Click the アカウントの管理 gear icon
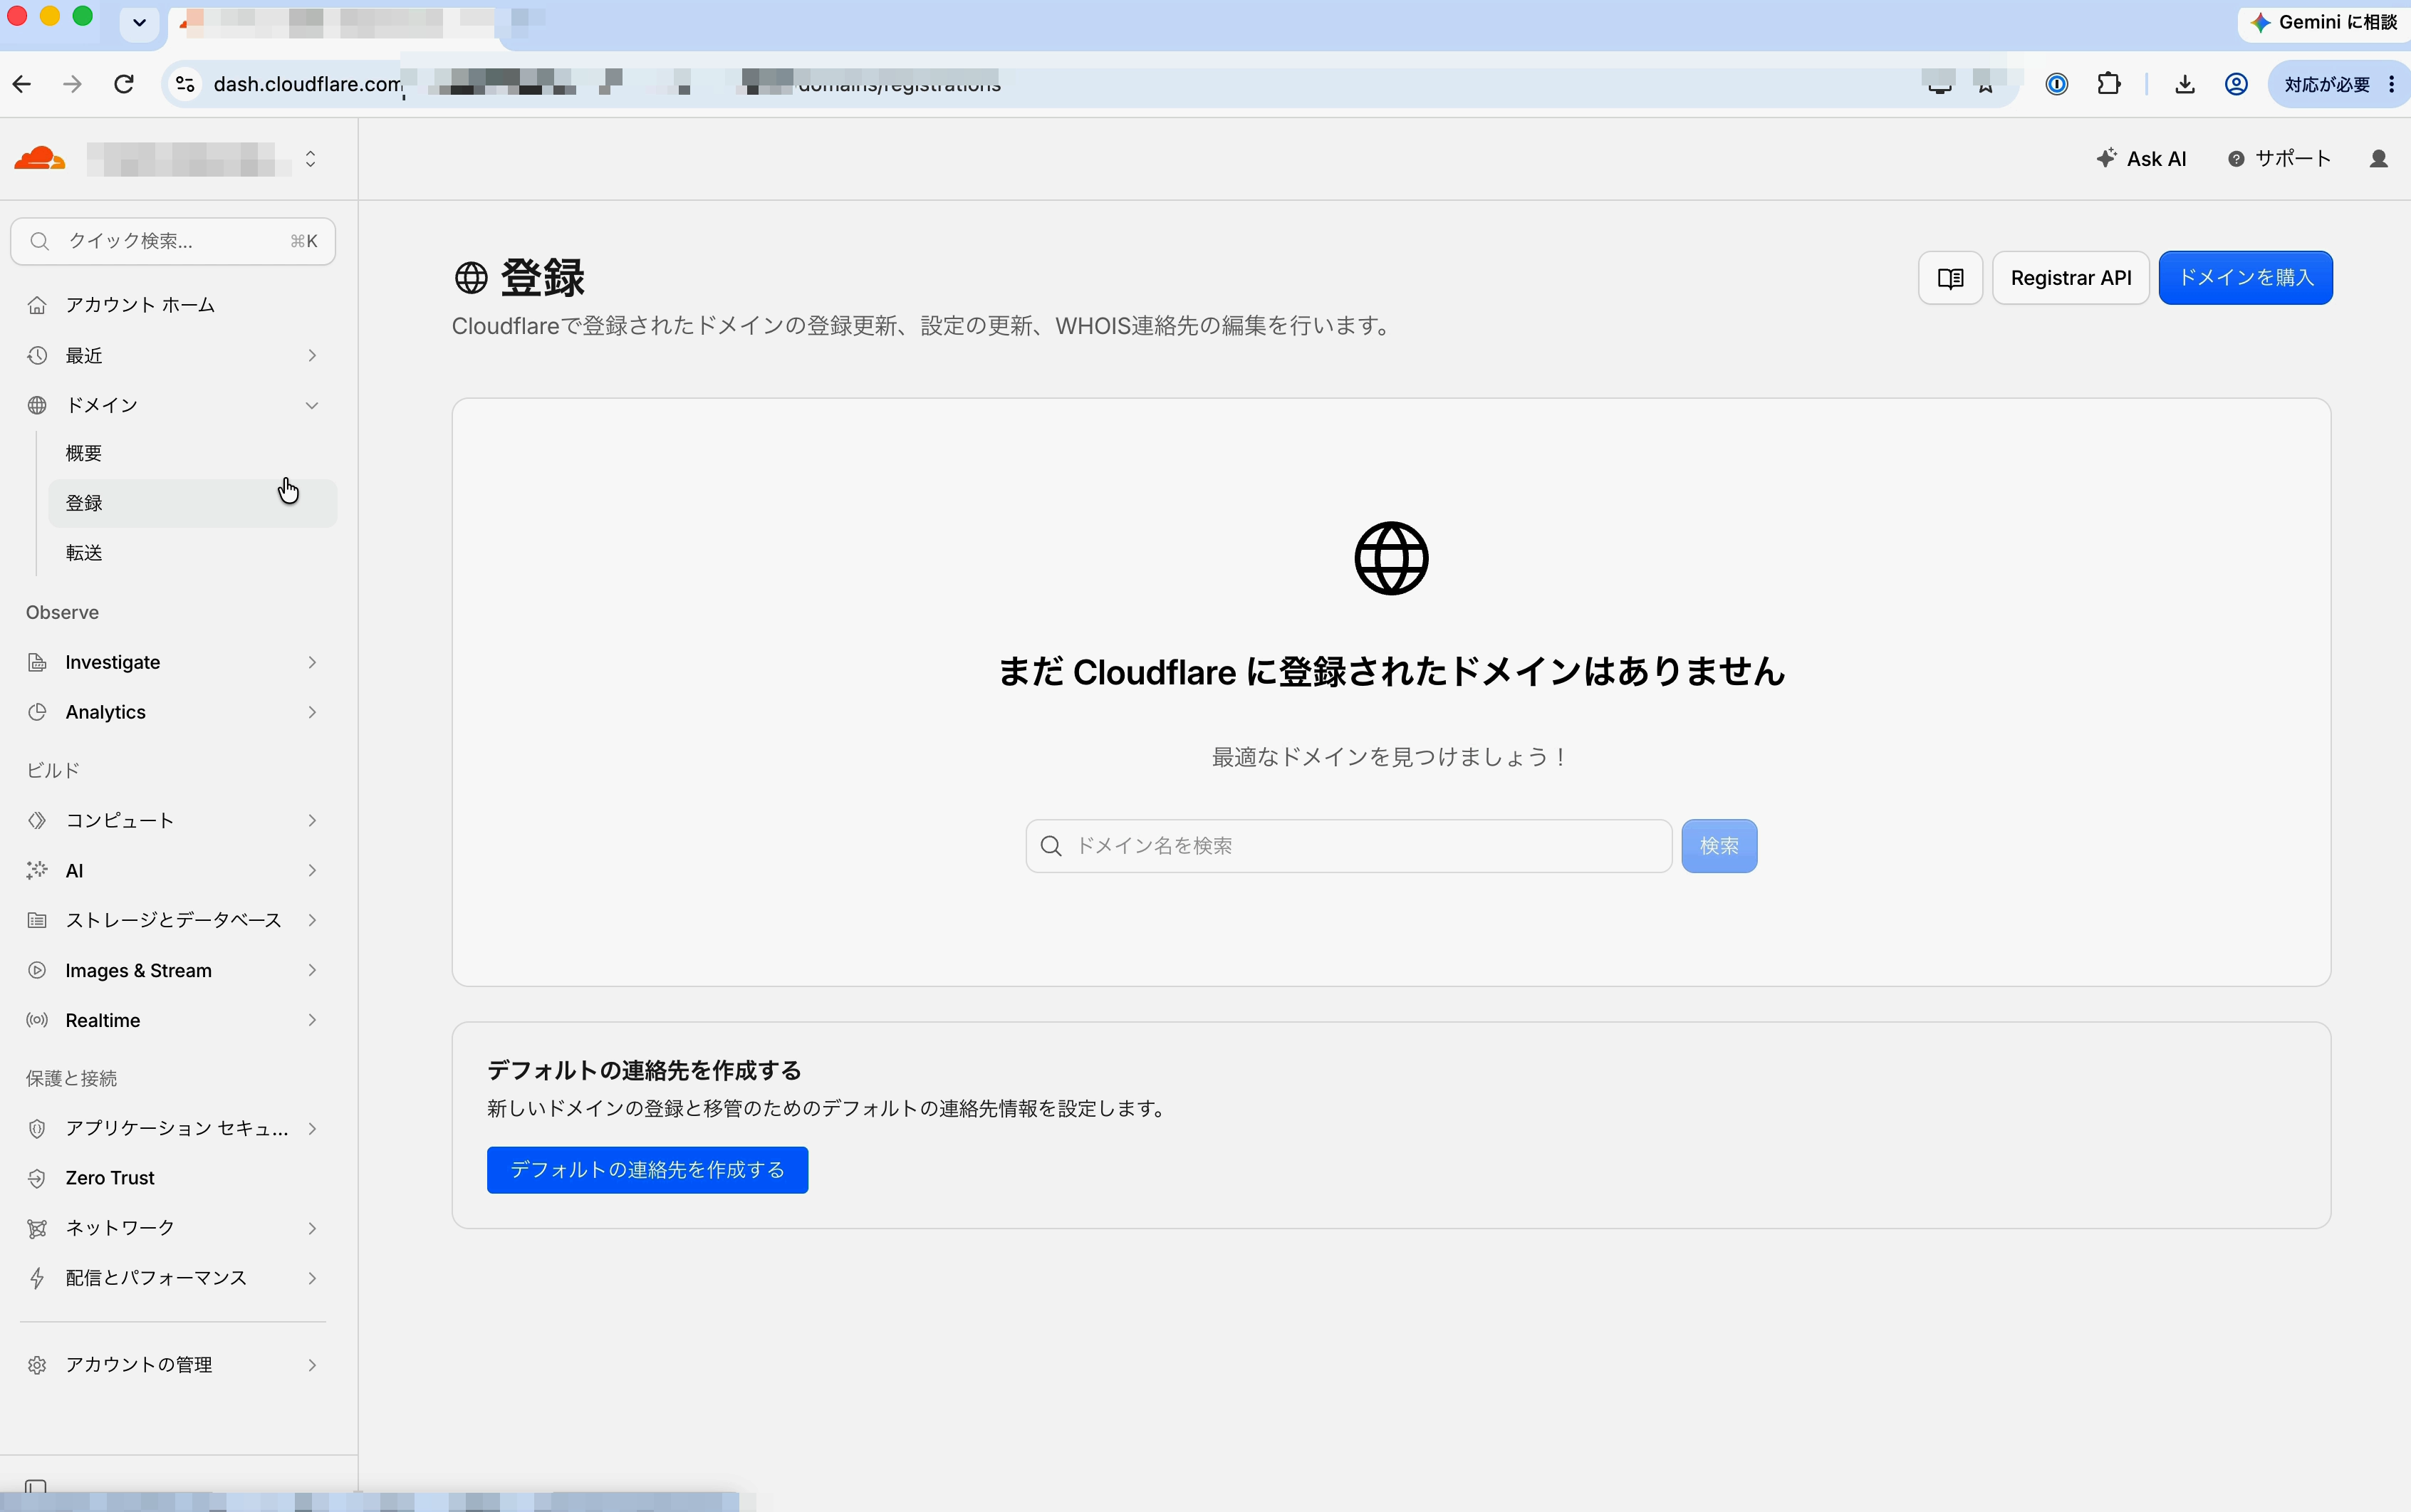The height and width of the screenshot is (1512, 2411). coord(37,1365)
